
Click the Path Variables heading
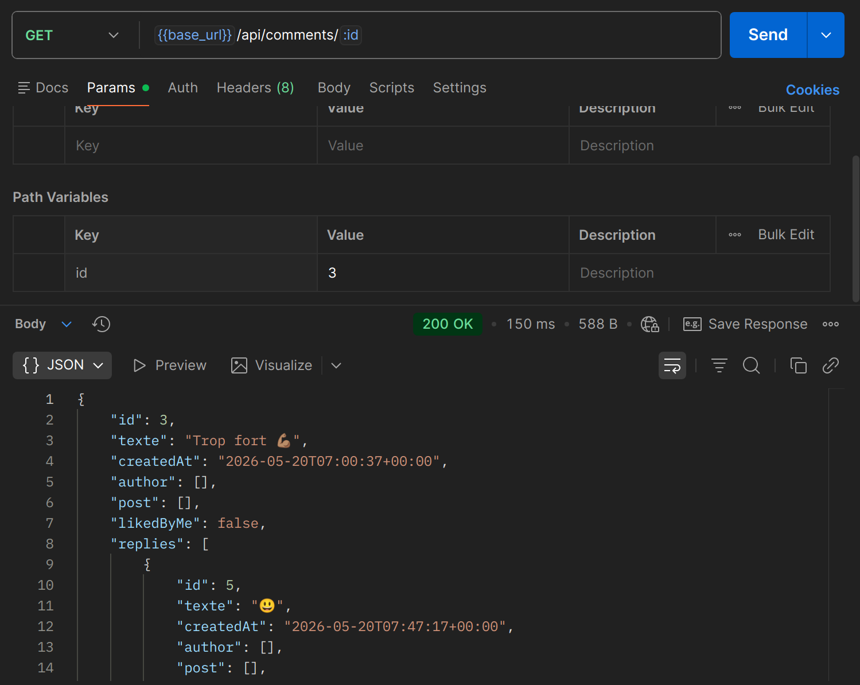pos(60,197)
